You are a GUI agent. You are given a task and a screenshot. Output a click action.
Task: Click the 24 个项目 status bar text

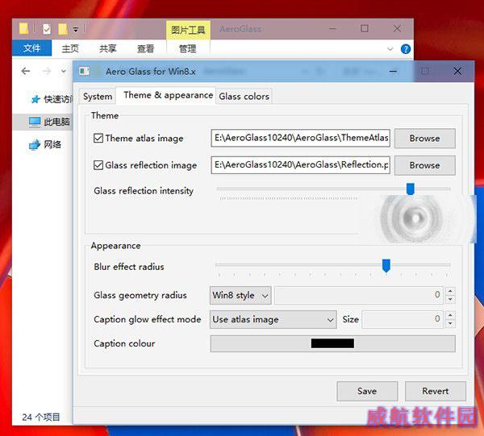click(x=41, y=417)
